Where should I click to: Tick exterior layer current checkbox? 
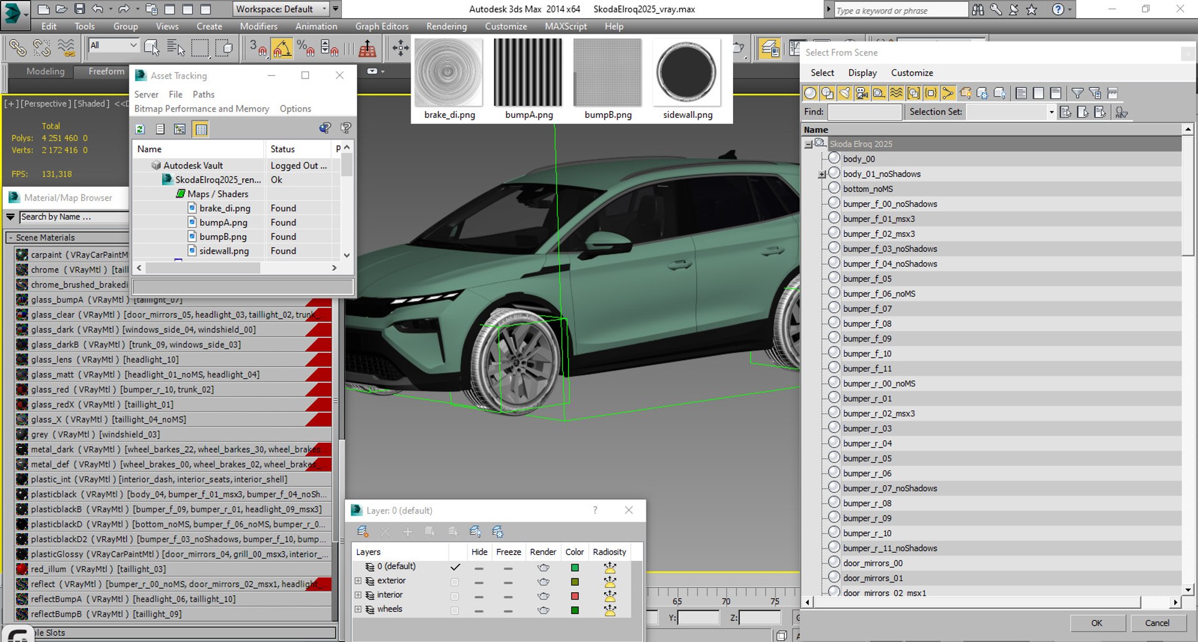click(455, 582)
